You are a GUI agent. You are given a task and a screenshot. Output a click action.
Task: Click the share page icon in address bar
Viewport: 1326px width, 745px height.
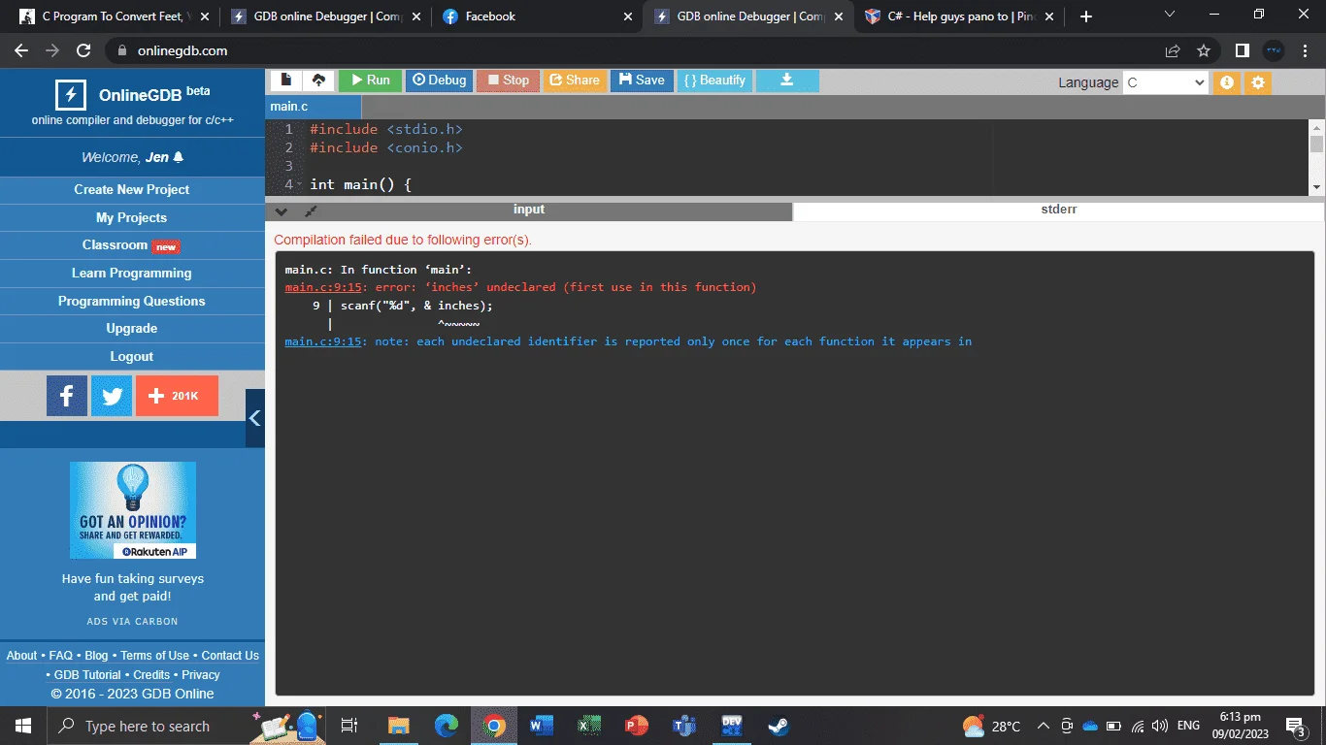tap(1173, 50)
